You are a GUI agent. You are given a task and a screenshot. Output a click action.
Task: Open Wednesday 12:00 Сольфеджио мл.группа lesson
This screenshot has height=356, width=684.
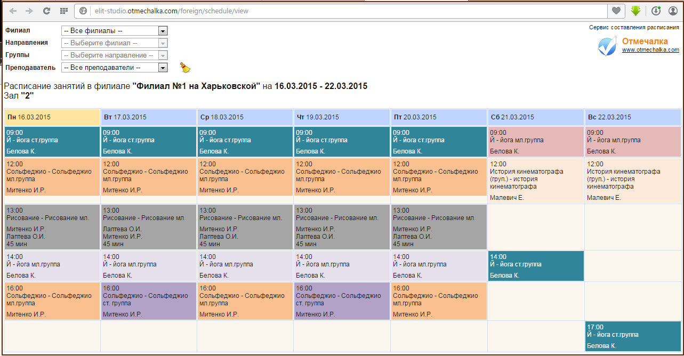point(245,177)
